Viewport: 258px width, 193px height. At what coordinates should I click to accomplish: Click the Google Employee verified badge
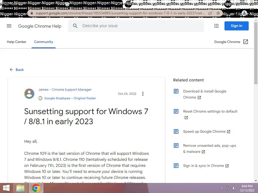pos(40,98)
